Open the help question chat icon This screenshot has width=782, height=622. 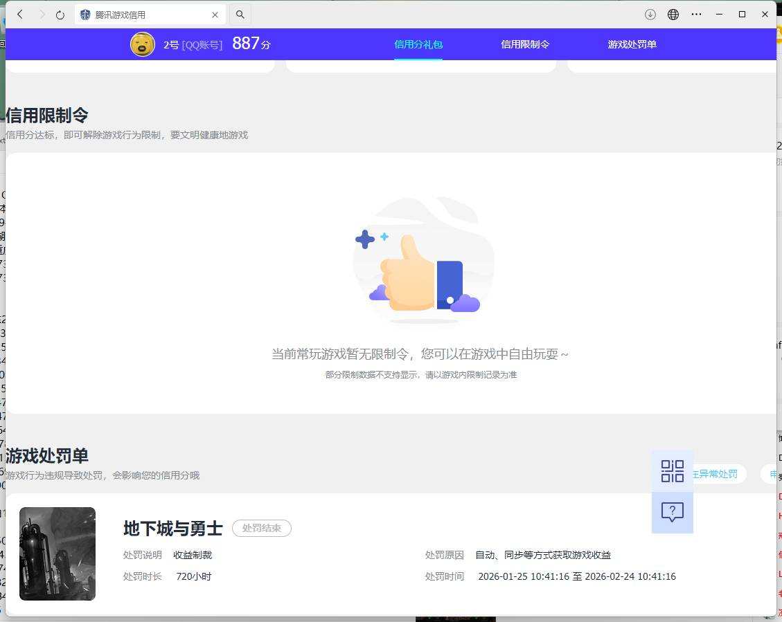(673, 512)
